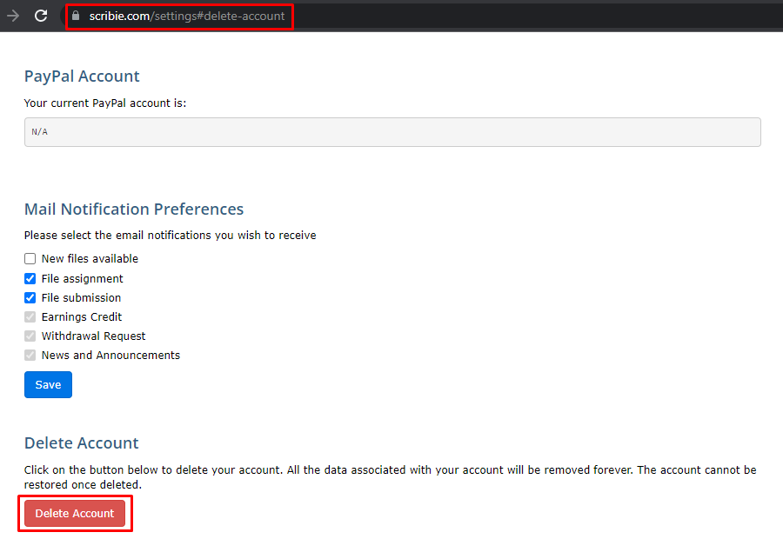Screen dimensions: 783x539
Task: Click 'Your current PayPal account is:' text
Action: (x=105, y=103)
